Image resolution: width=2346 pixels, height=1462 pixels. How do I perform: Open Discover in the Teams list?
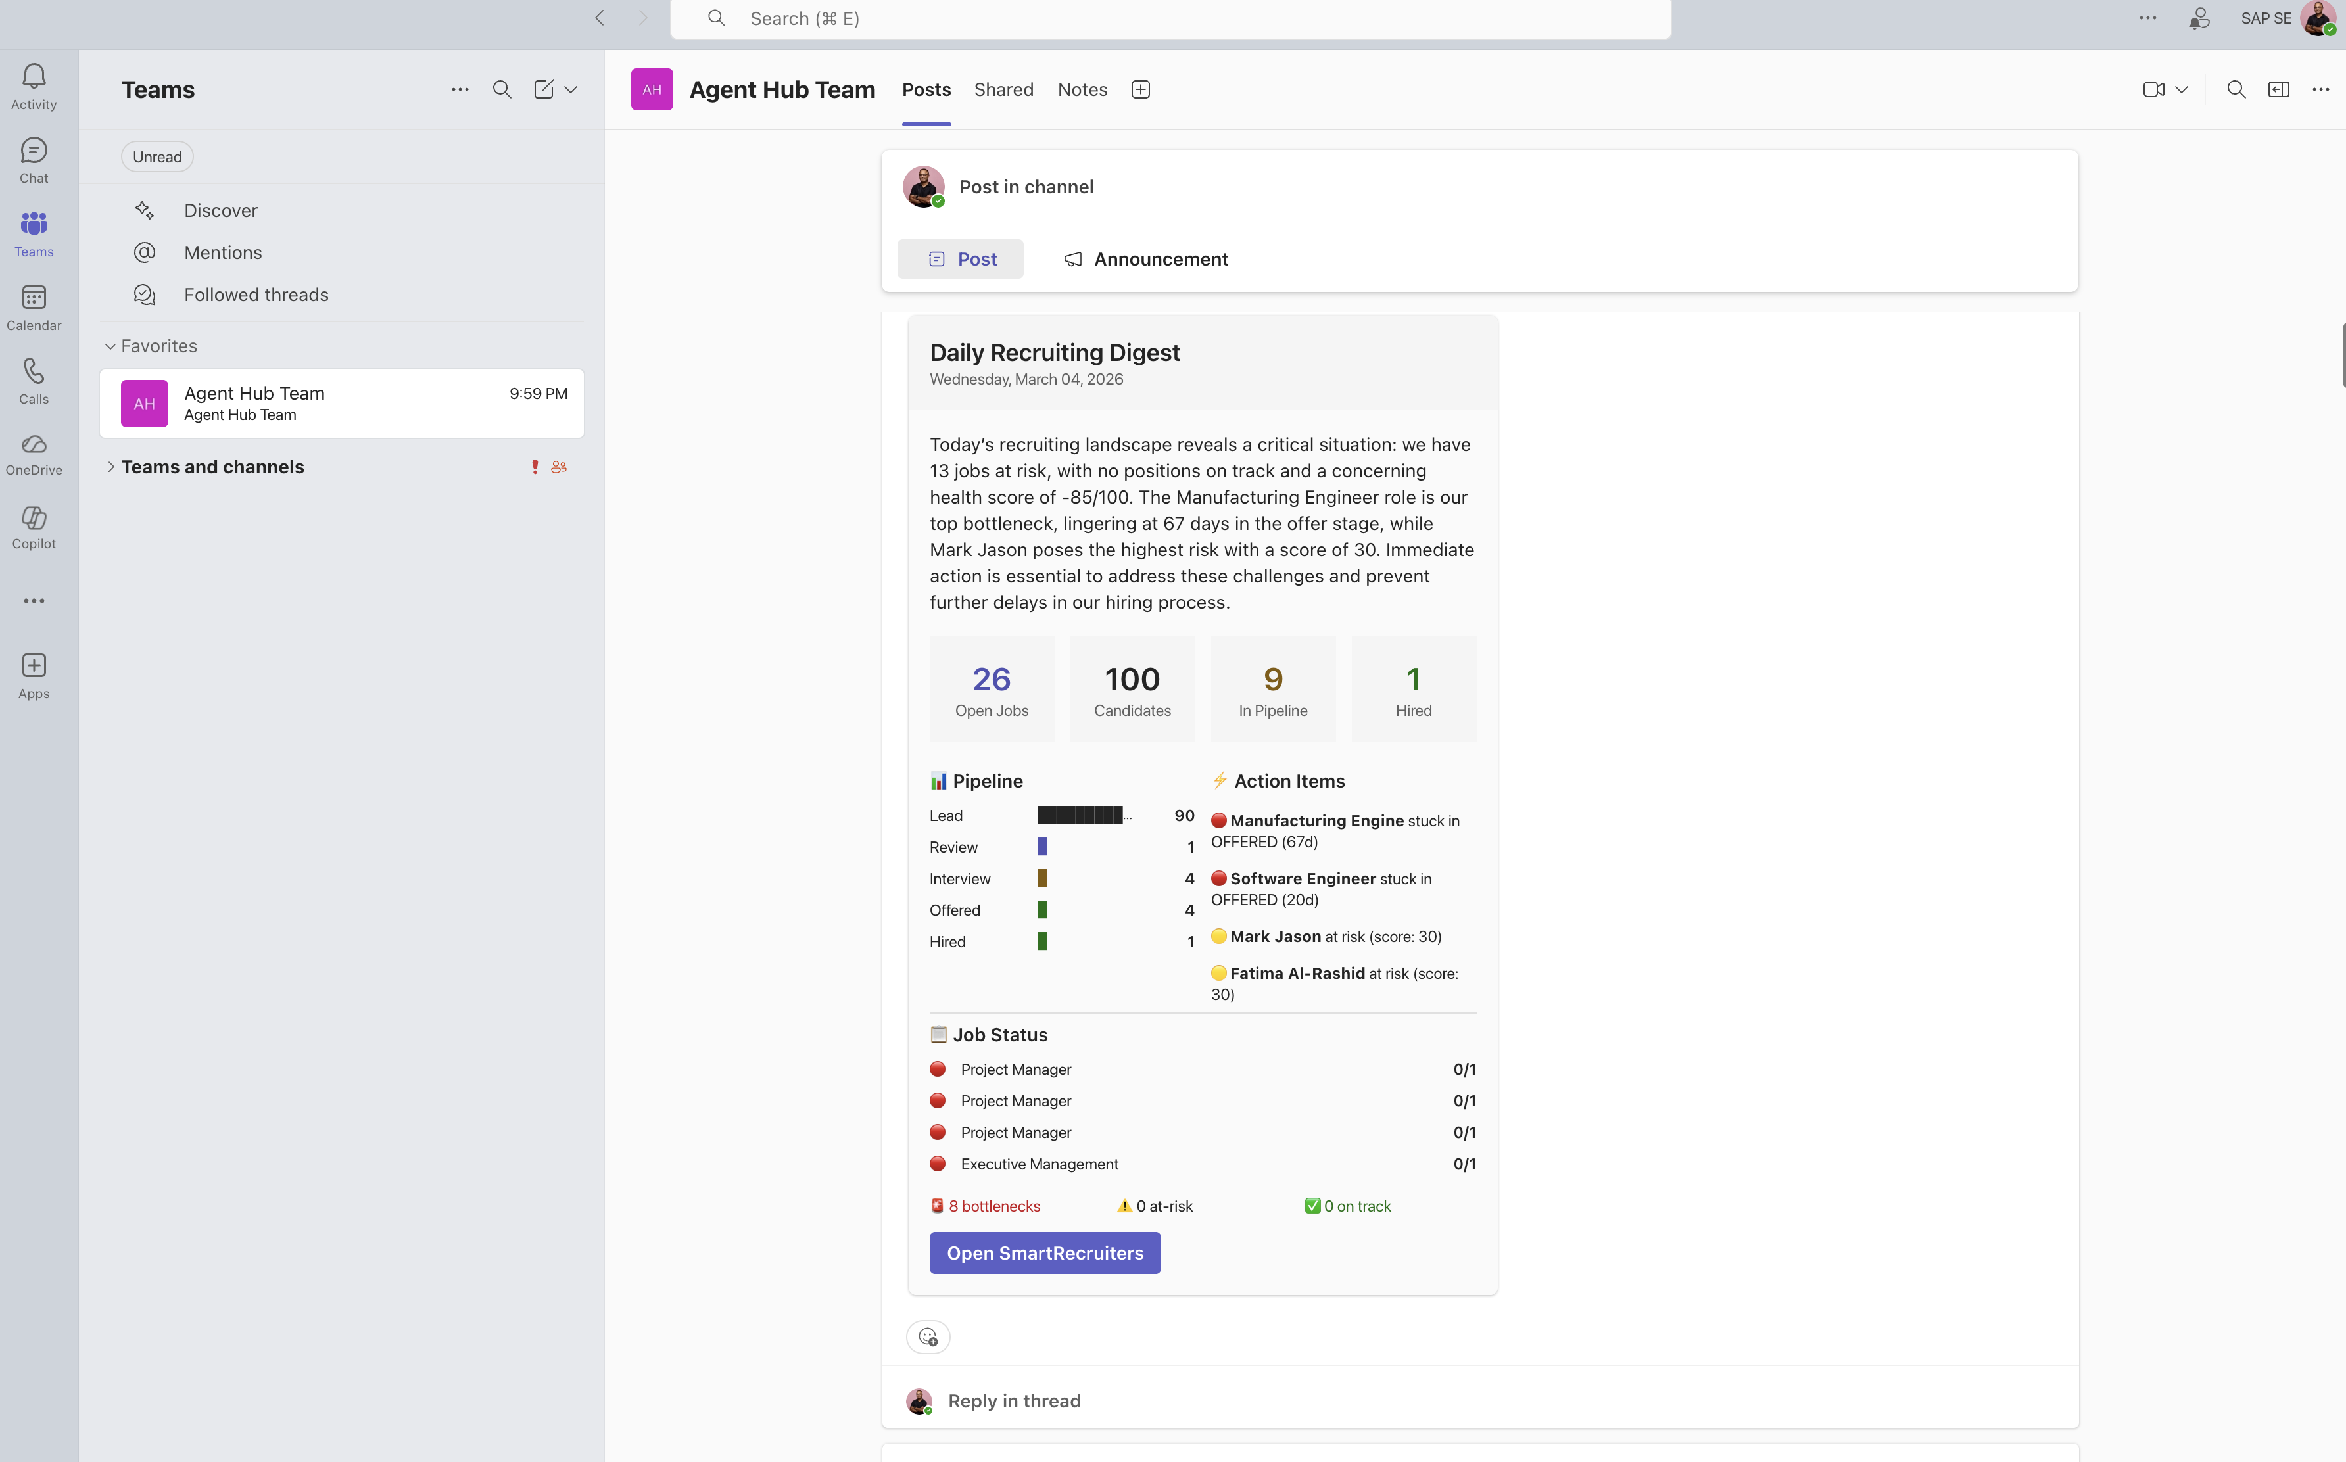(220, 211)
